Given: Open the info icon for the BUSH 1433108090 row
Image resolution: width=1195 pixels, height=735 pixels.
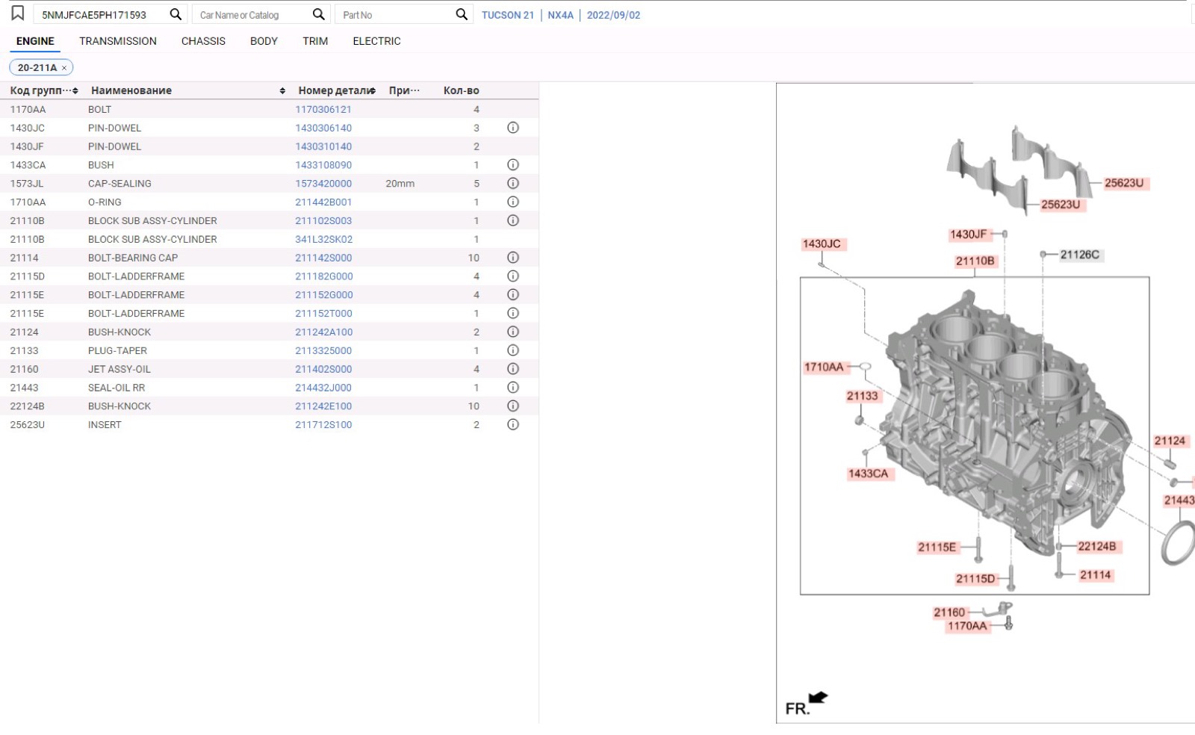Looking at the screenshot, I should click(513, 164).
